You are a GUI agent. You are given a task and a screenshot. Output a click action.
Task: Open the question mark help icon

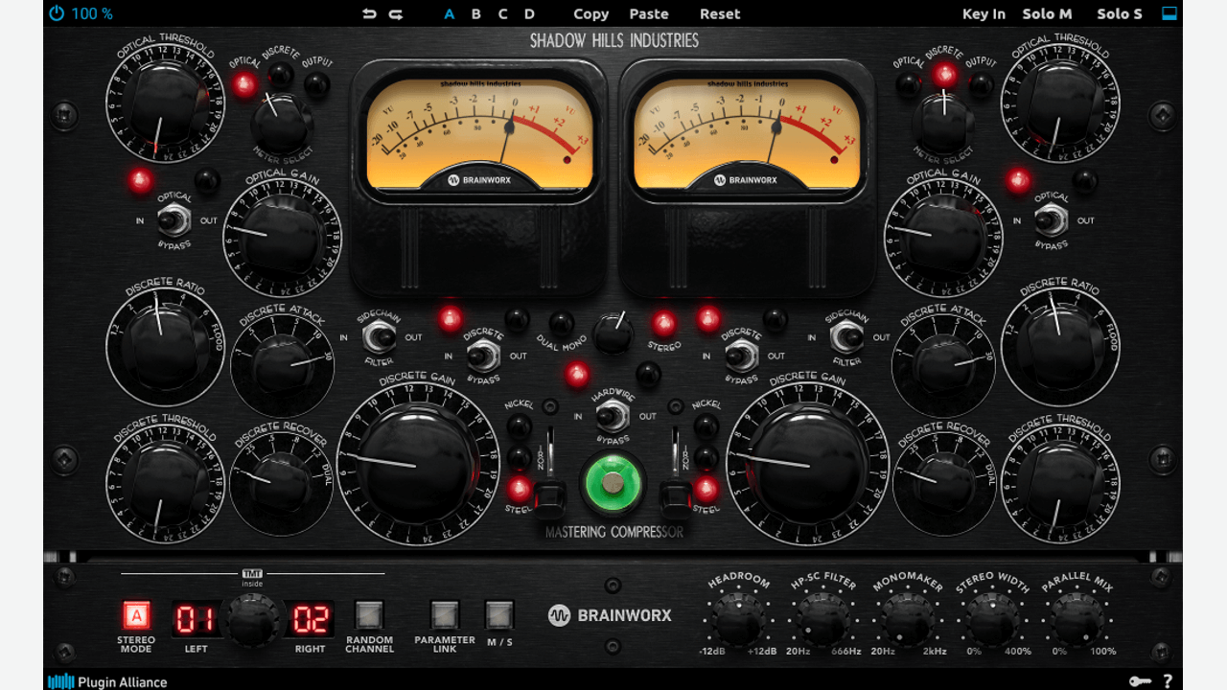(x=1168, y=681)
